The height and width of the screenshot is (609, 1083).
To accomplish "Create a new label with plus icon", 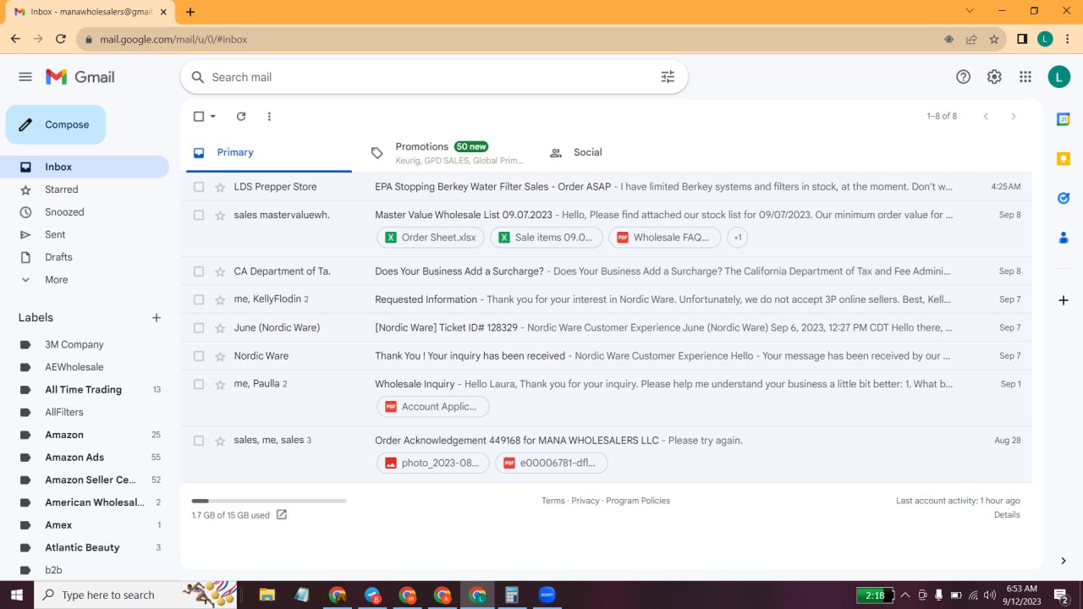I will 157,318.
